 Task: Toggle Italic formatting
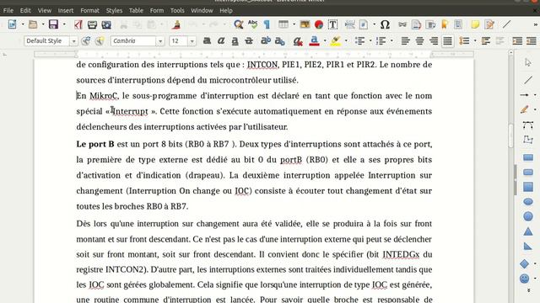[221, 41]
